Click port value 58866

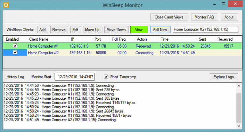point(101,53)
